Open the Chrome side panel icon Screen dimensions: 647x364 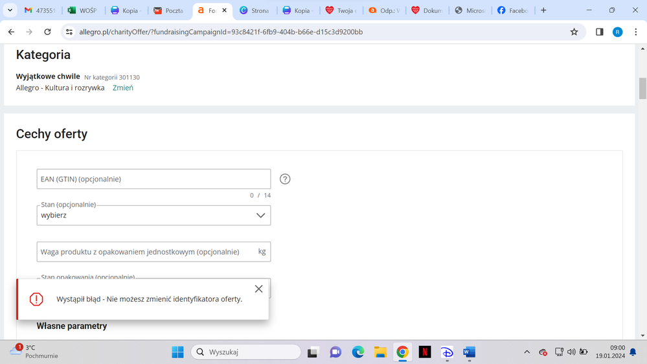599,32
